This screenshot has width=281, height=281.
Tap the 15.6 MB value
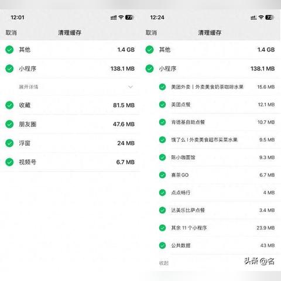click(x=266, y=87)
